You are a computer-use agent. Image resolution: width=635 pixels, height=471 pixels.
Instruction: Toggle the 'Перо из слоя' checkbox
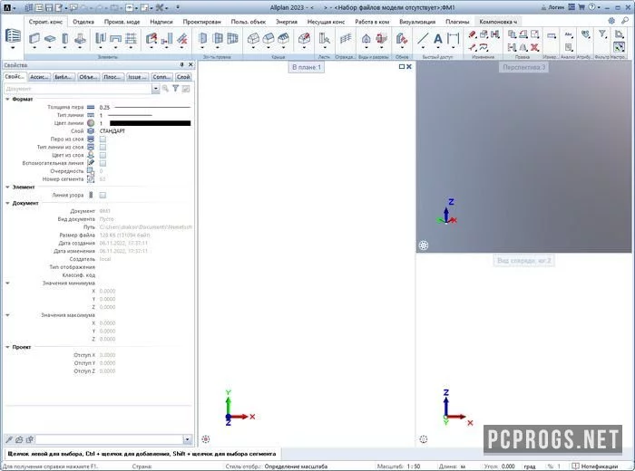(103, 139)
